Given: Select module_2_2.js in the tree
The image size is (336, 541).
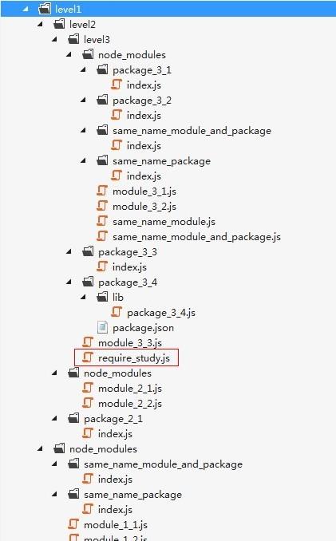Looking at the screenshot, I should point(130,403).
